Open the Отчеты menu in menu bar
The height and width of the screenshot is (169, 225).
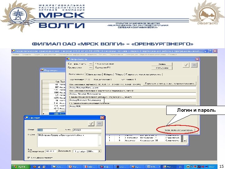103,54
